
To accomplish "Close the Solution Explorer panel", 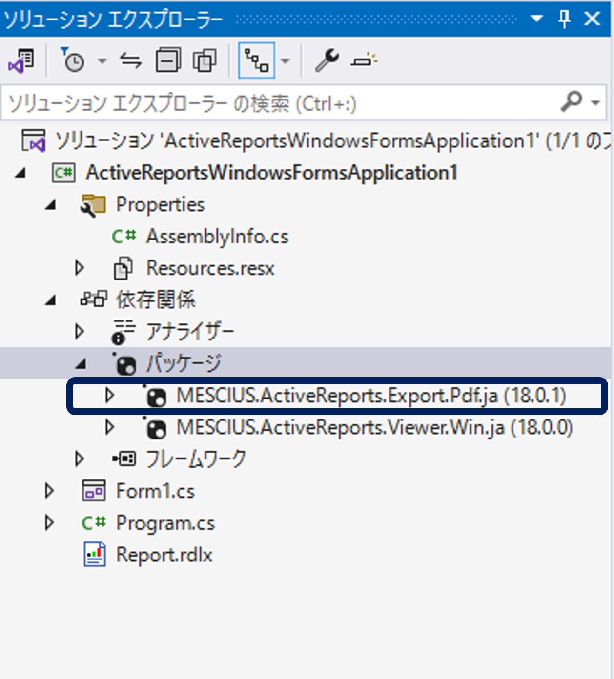I will click(593, 19).
